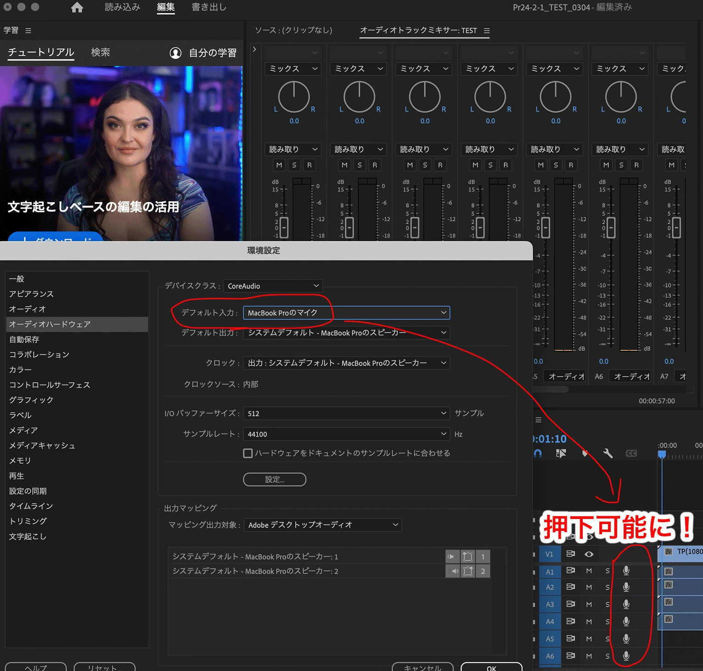Toggle sync lock on track A1
Viewport: 703px width, 671px height.
pos(570,570)
